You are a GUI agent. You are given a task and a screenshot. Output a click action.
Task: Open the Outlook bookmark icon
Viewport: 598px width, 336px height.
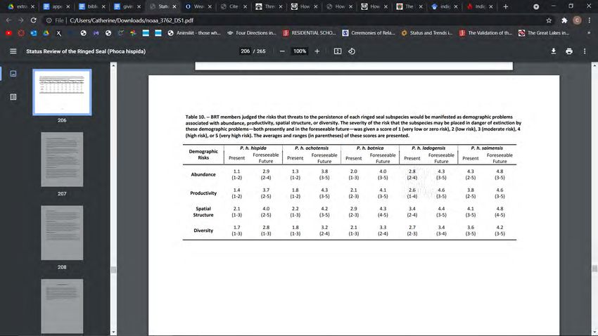tap(34, 33)
